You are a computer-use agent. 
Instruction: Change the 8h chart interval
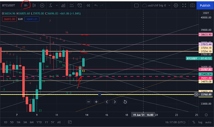[26, 5]
